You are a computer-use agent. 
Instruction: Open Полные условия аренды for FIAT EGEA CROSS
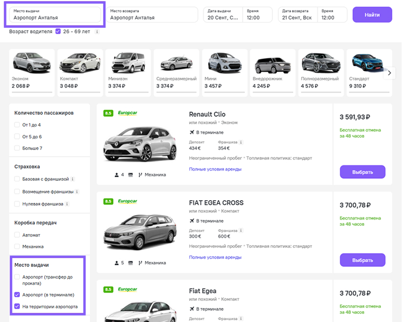[x=215, y=257]
